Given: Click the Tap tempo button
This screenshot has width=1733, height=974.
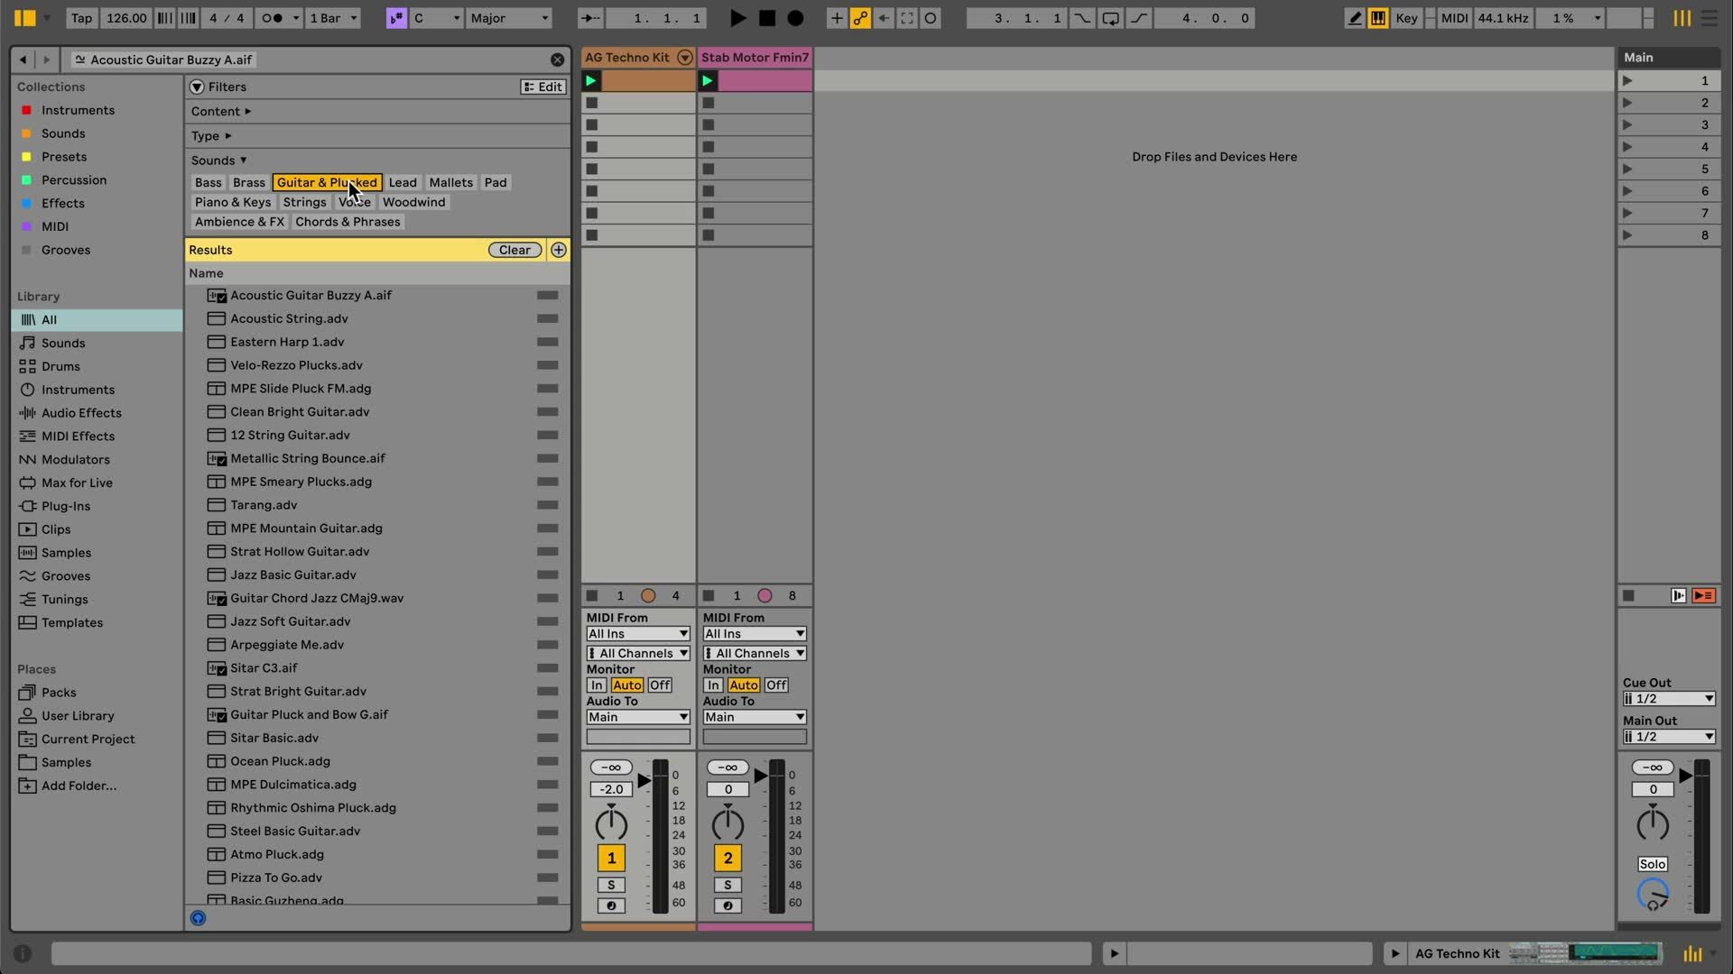Looking at the screenshot, I should pos(81,18).
